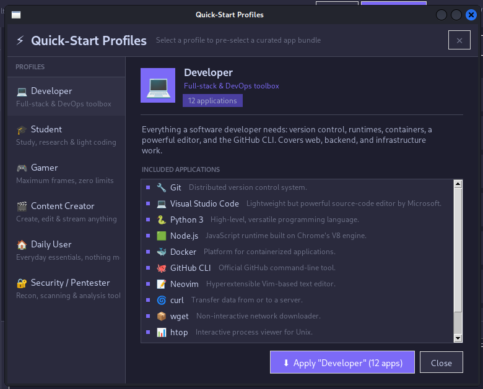Click the Python 3 entry name
Screen dimensions: 483x389
point(186,220)
